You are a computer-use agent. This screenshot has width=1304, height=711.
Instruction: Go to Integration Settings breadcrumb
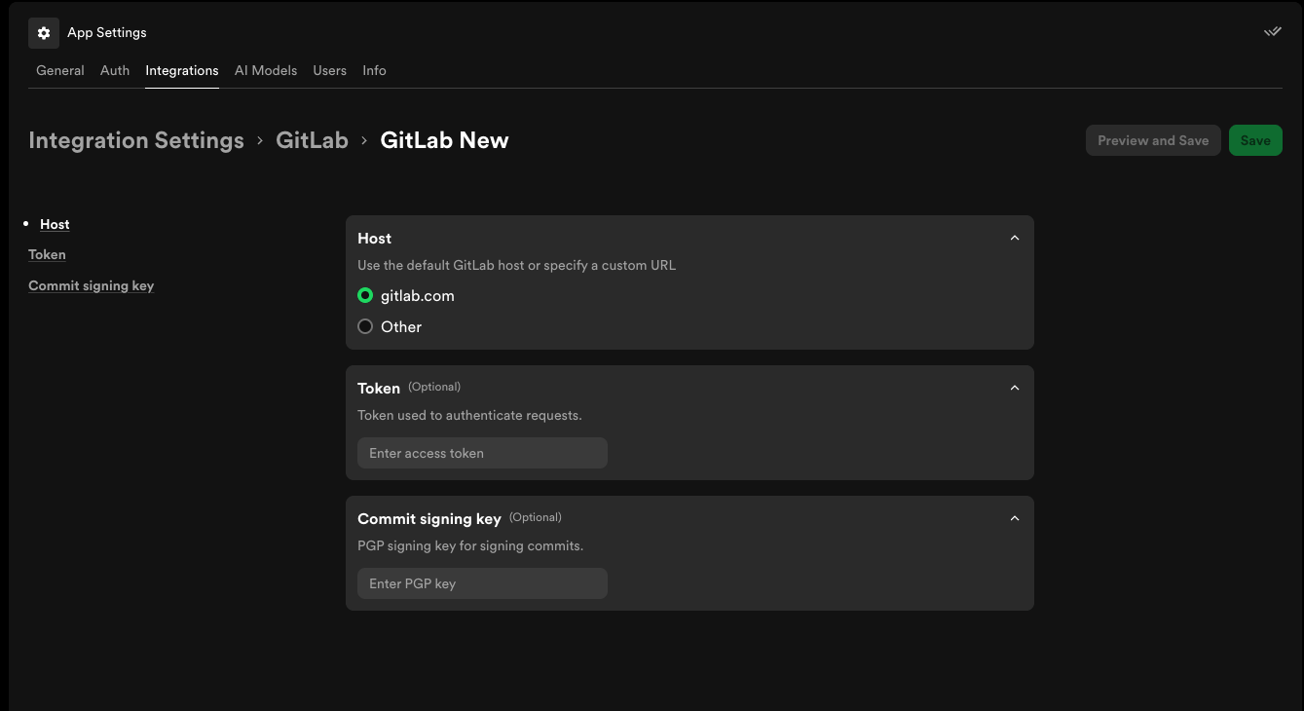136,140
